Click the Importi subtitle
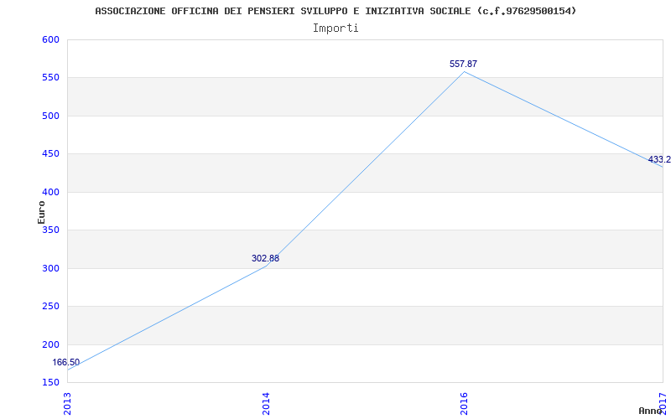 pyautogui.click(x=335, y=28)
